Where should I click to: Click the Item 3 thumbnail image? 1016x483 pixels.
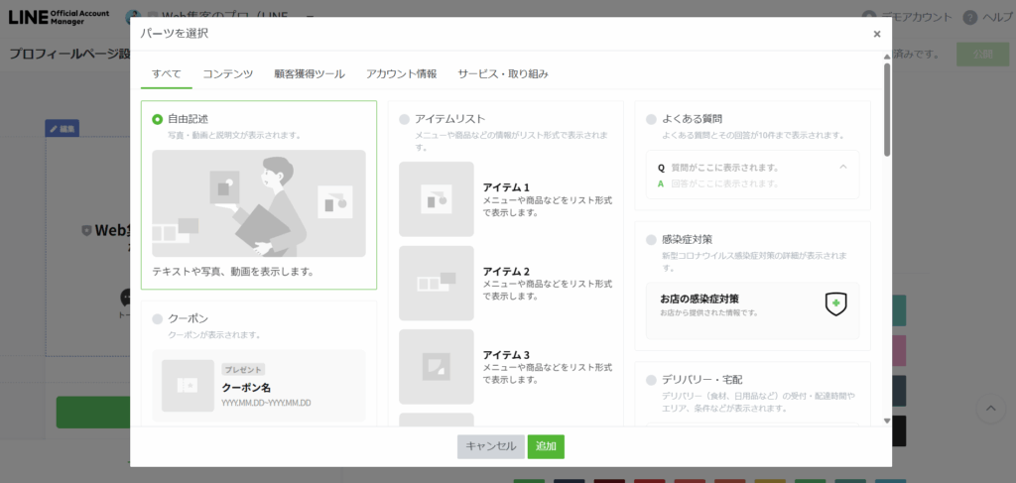point(437,367)
